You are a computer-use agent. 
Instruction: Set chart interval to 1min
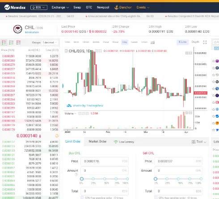pyautogui.click(x=67, y=42)
